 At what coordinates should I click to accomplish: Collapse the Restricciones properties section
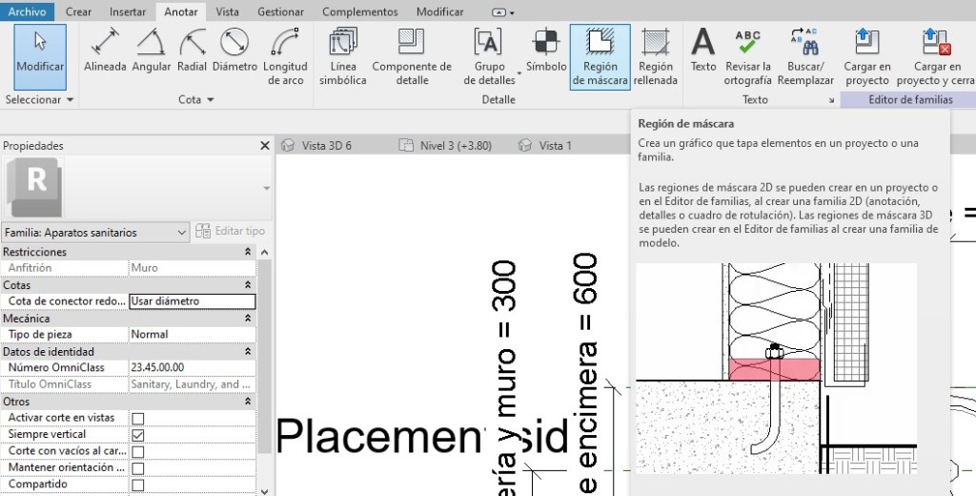click(248, 252)
